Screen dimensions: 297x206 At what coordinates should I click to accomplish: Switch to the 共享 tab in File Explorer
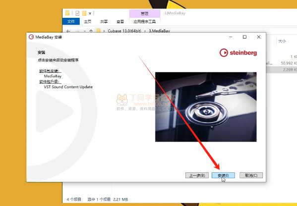click(104, 22)
